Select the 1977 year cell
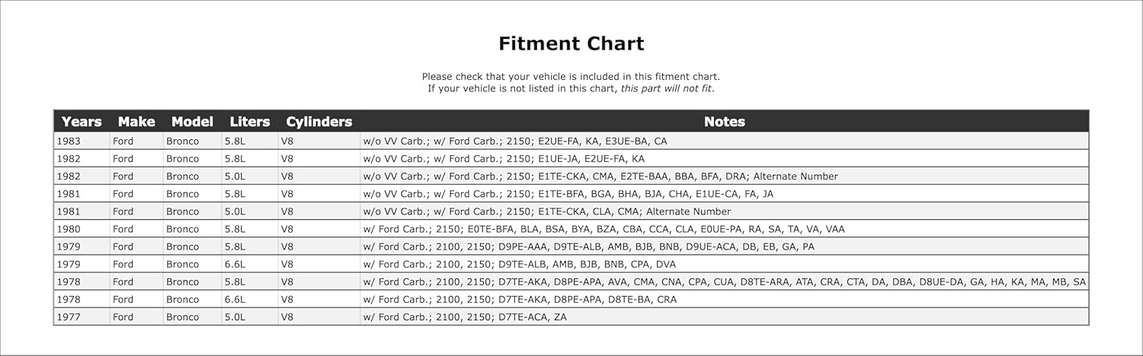The width and height of the screenshot is (1143, 356). tap(69, 317)
